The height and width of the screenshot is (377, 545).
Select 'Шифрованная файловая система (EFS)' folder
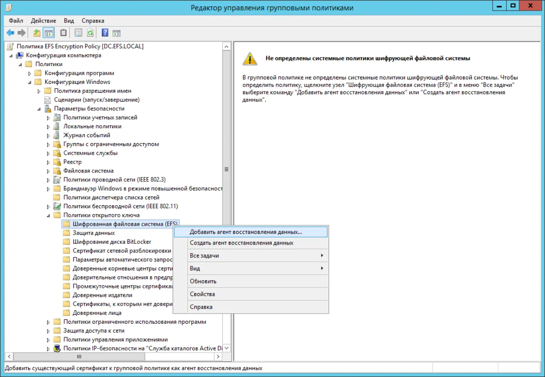coord(120,224)
